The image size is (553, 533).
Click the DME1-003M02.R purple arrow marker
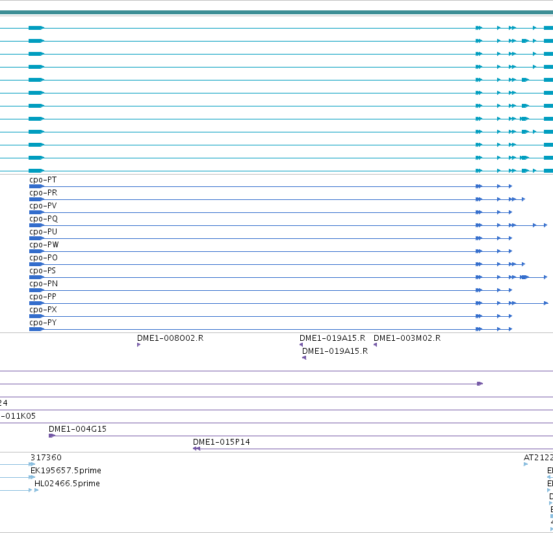375,345
